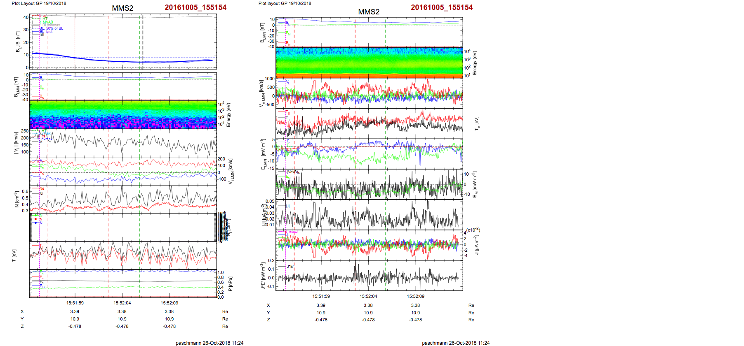
Task: Click the ion energy spectrogram in the left plot
Action: pyautogui.click(x=123, y=115)
